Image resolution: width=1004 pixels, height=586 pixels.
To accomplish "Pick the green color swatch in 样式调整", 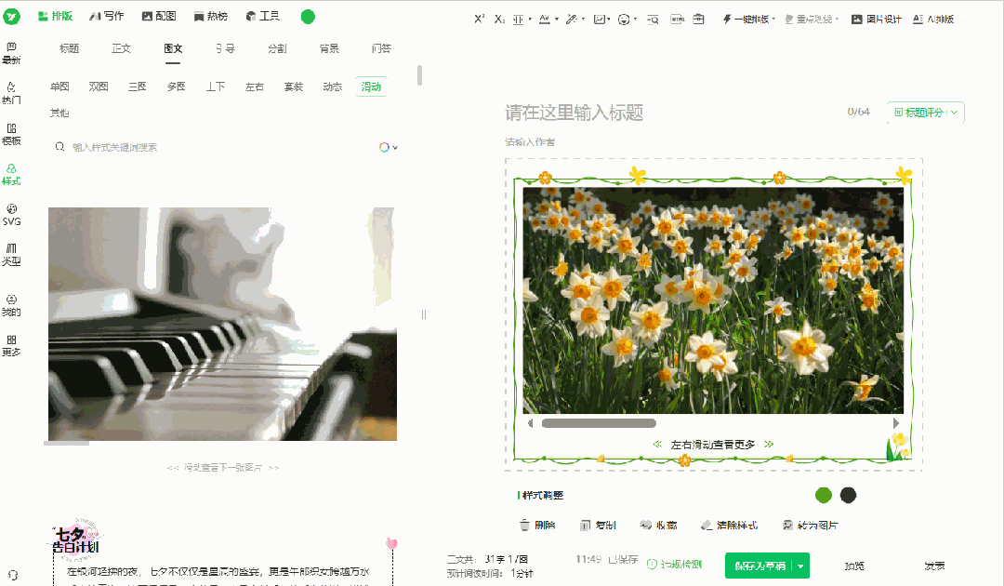I will [x=823, y=495].
